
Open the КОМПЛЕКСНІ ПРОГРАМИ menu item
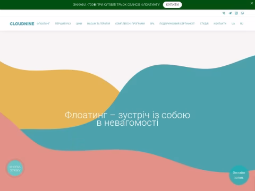click(130, 23)
